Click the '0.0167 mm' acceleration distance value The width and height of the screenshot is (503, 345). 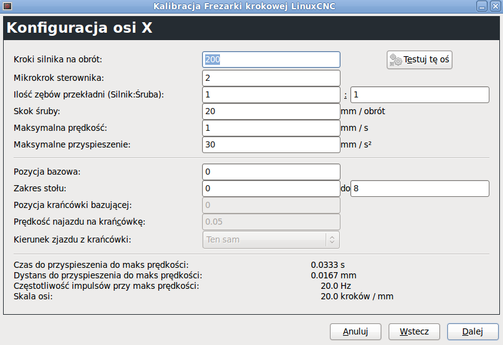334,275
